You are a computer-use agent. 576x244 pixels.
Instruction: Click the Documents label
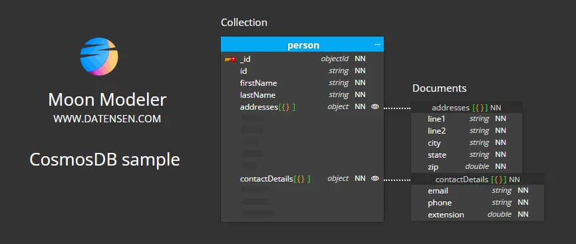[x=440, y=88]
